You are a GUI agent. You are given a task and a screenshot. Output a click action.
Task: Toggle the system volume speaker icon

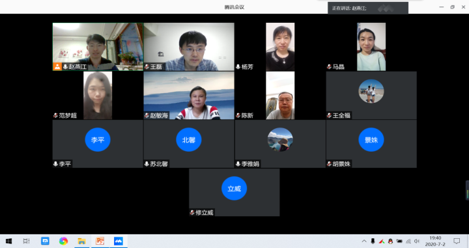pos(417,241)
